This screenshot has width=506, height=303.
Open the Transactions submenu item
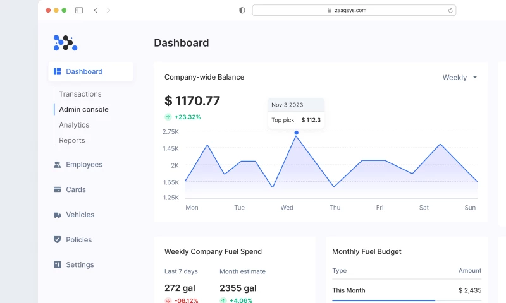[x=80, y=94]
